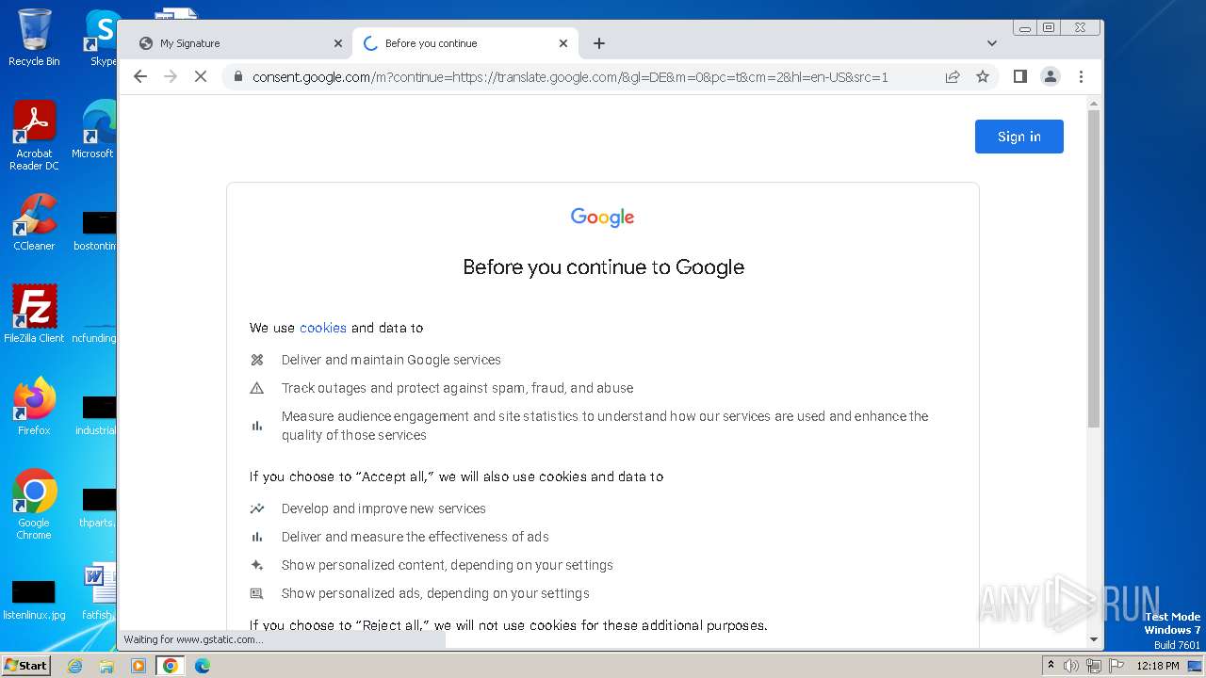Click the Sign in button
Viewport: 1206px width, 678px height.
[1019, 137]
